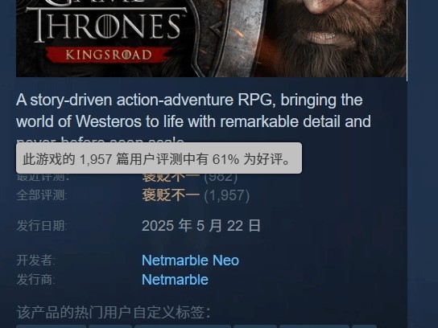Click the release date 2025 年 5 月 22 日
Image resolution: width=438 pixels, height=328 pixels.
click(201, 225)
